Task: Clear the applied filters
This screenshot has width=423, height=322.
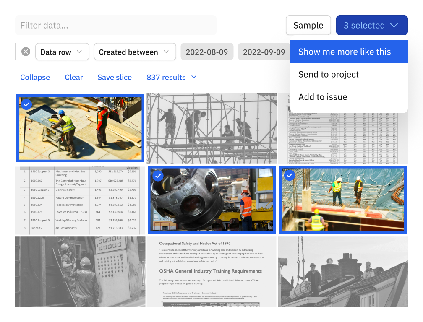Action: (x=74, y=77)
